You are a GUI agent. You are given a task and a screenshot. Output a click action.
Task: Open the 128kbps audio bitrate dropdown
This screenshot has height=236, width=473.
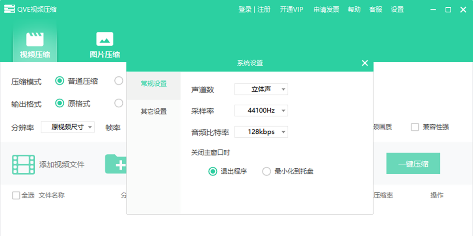click(261, 132)
